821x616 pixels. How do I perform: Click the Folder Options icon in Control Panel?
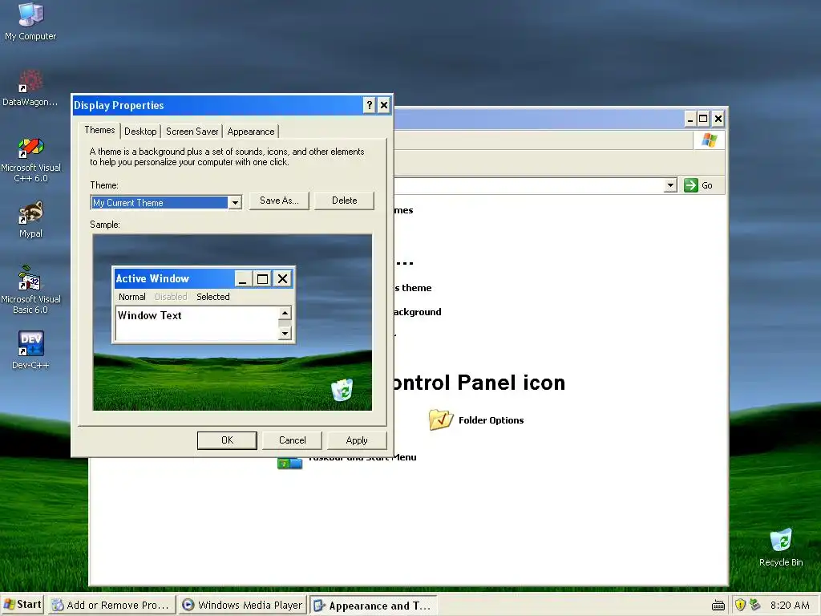click(440, 419)
